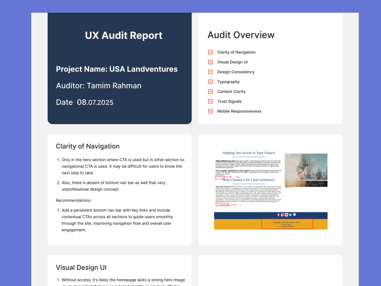Screen dimensions: 381x286
Task: Click the 'Clarity of Navigation' card heading
Action: [x=88, y=146]
